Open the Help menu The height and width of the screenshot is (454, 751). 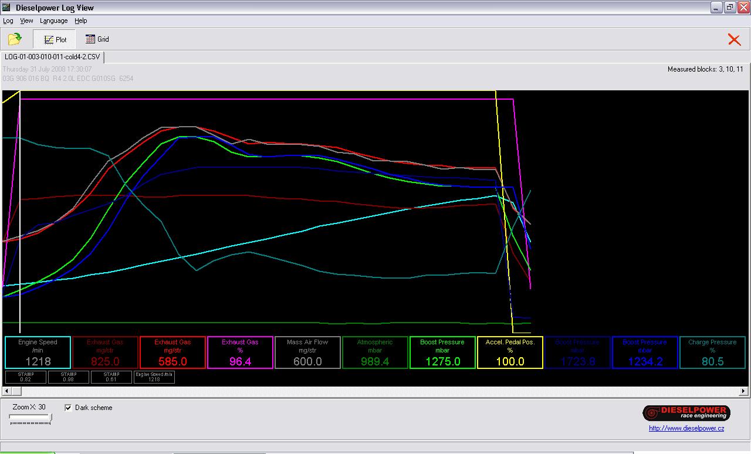[x=80, y=21]
